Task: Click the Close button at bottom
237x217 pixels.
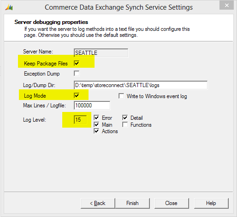Action: click(172, 203)
